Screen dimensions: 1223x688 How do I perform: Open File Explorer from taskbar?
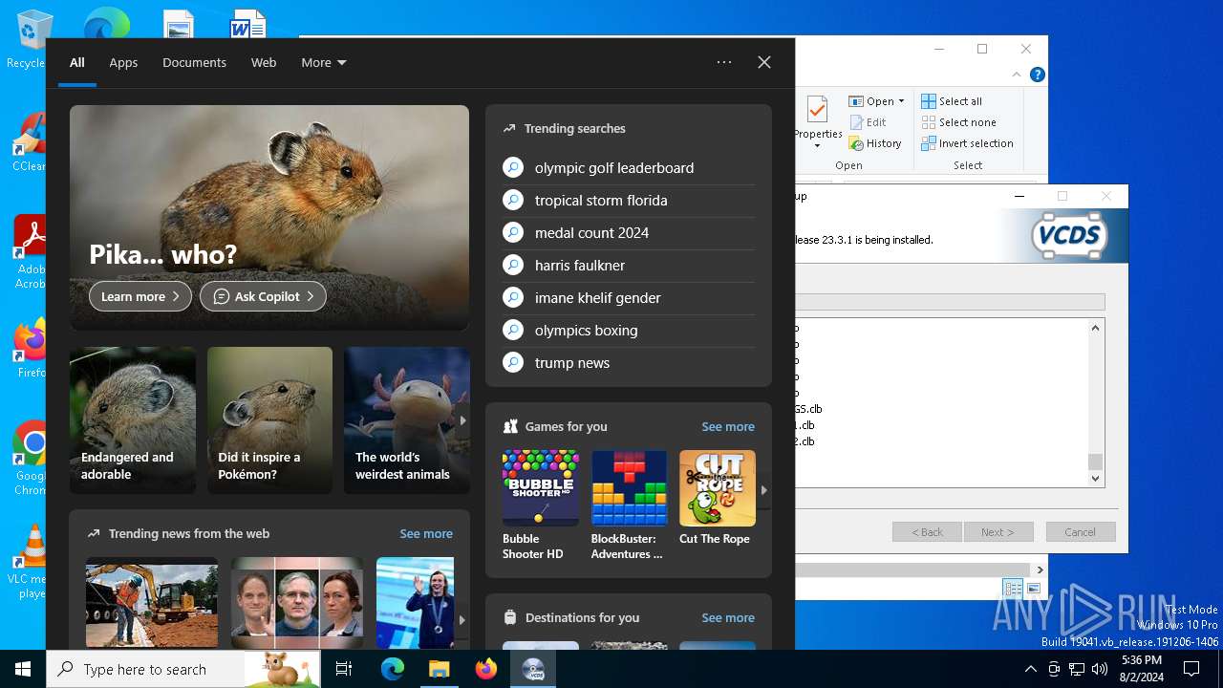pos(439,669)
